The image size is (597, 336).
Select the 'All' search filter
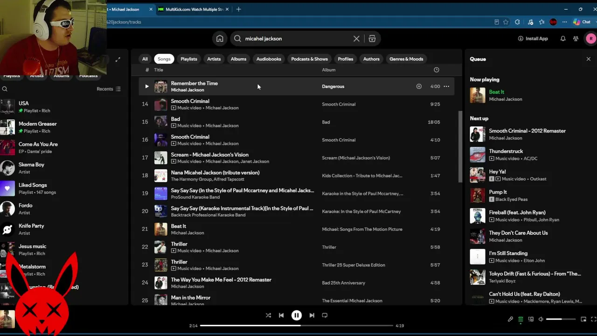(x=145, y=59)
